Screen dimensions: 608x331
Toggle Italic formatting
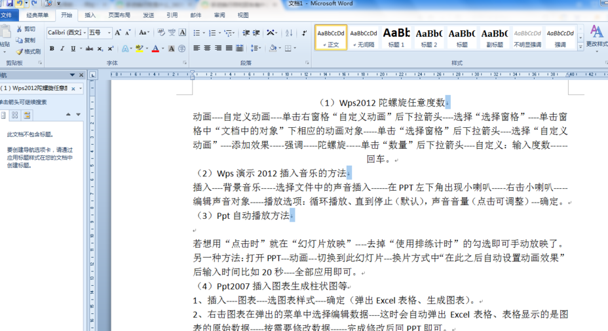(62, 49)
